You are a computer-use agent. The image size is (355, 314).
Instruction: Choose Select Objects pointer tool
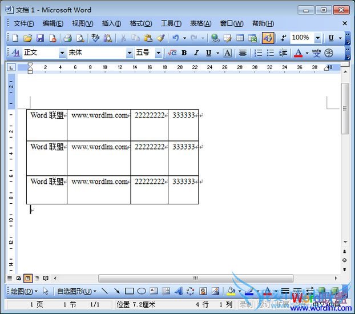point(46,291)
